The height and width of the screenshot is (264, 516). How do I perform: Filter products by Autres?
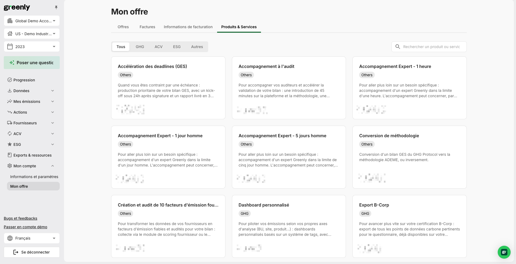pyautogui.click(x=197, y=47)
